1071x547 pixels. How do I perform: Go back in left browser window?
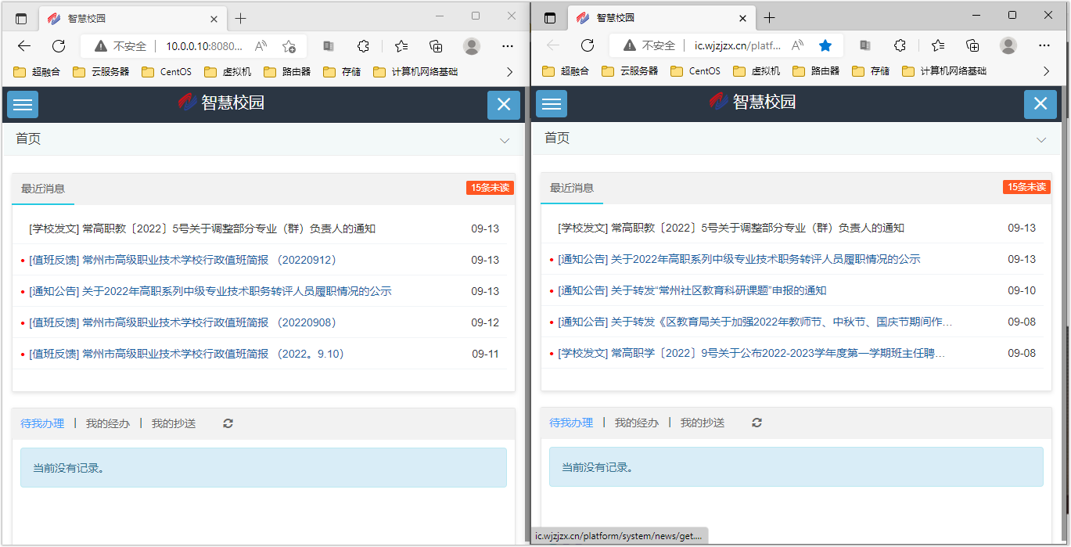tap(24, 46)
